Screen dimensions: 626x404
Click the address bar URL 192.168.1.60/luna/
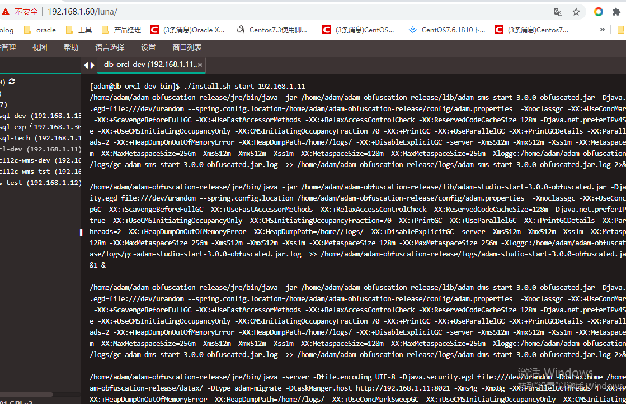point(82,12)
